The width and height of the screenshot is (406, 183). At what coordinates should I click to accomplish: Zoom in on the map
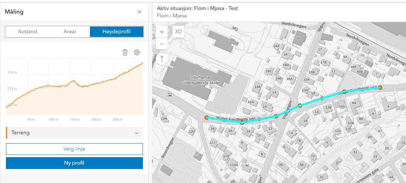[162, 32]
